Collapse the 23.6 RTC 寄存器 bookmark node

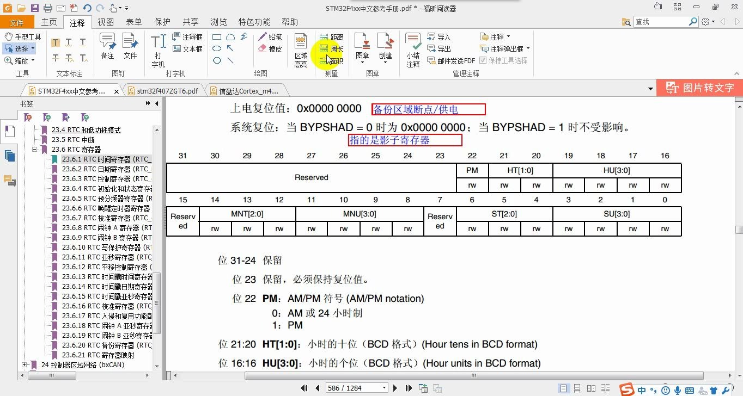33,149
